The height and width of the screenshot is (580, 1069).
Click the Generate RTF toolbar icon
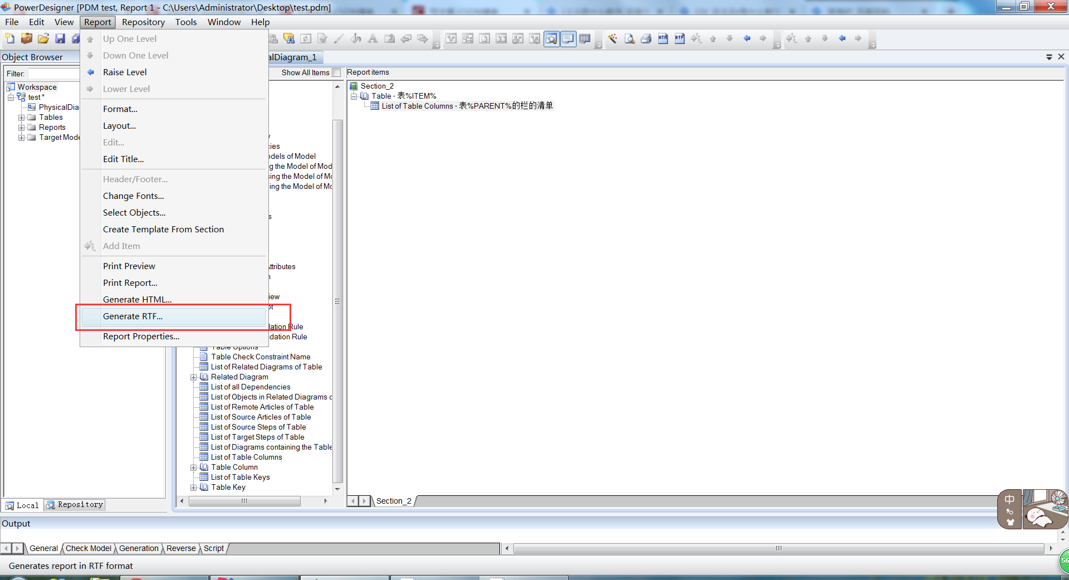pyautogui.click(x=679, y=38)
